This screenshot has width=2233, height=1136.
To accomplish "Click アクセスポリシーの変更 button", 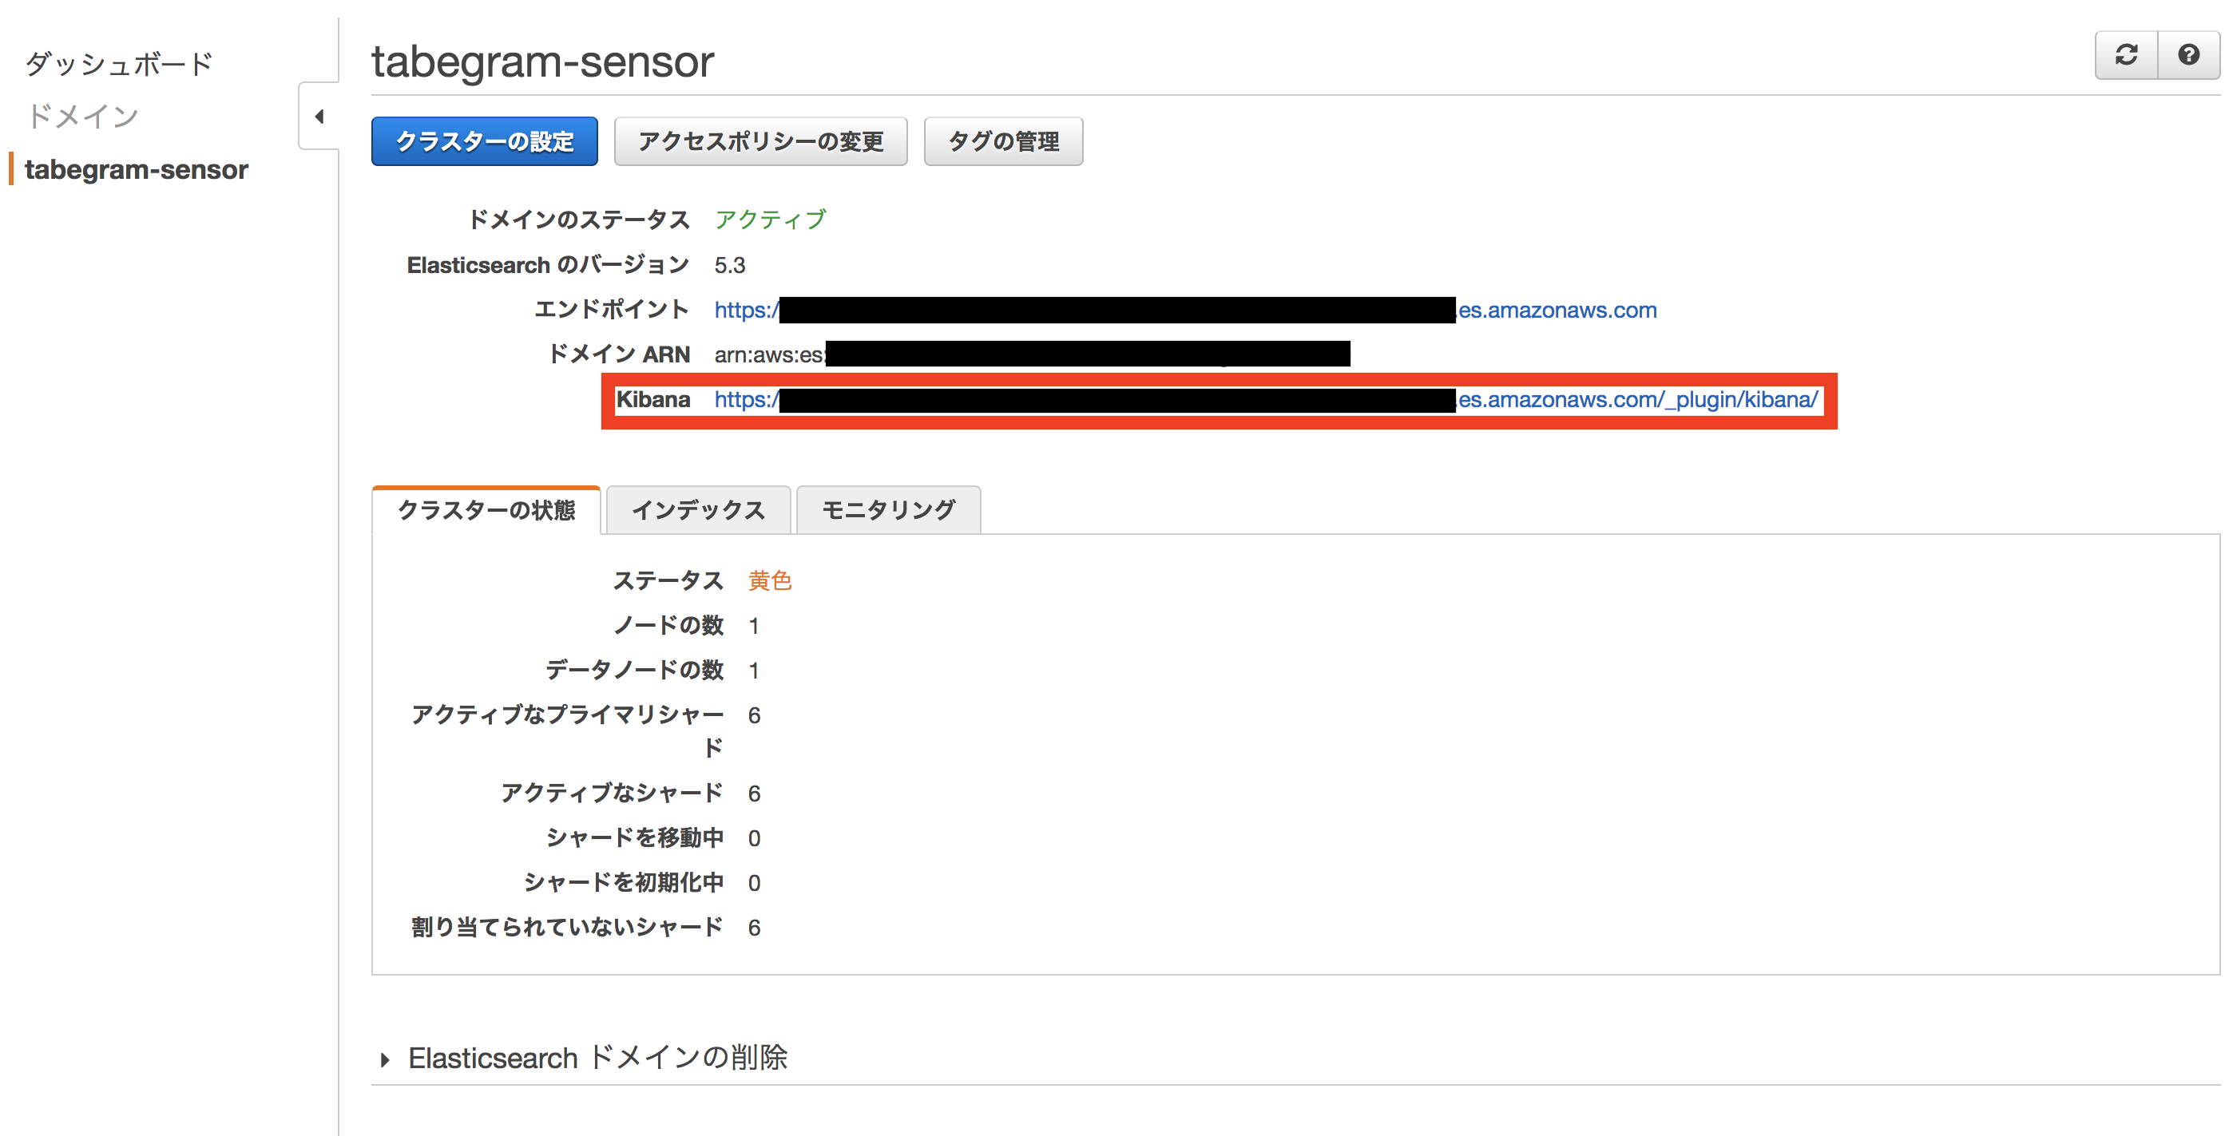I will pos(760,141).
